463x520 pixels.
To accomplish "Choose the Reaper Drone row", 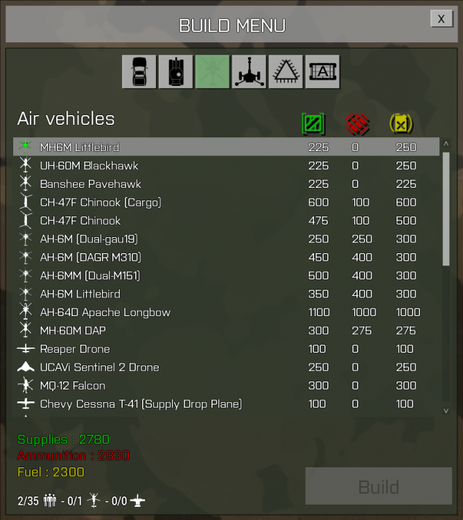I will 226,349.
